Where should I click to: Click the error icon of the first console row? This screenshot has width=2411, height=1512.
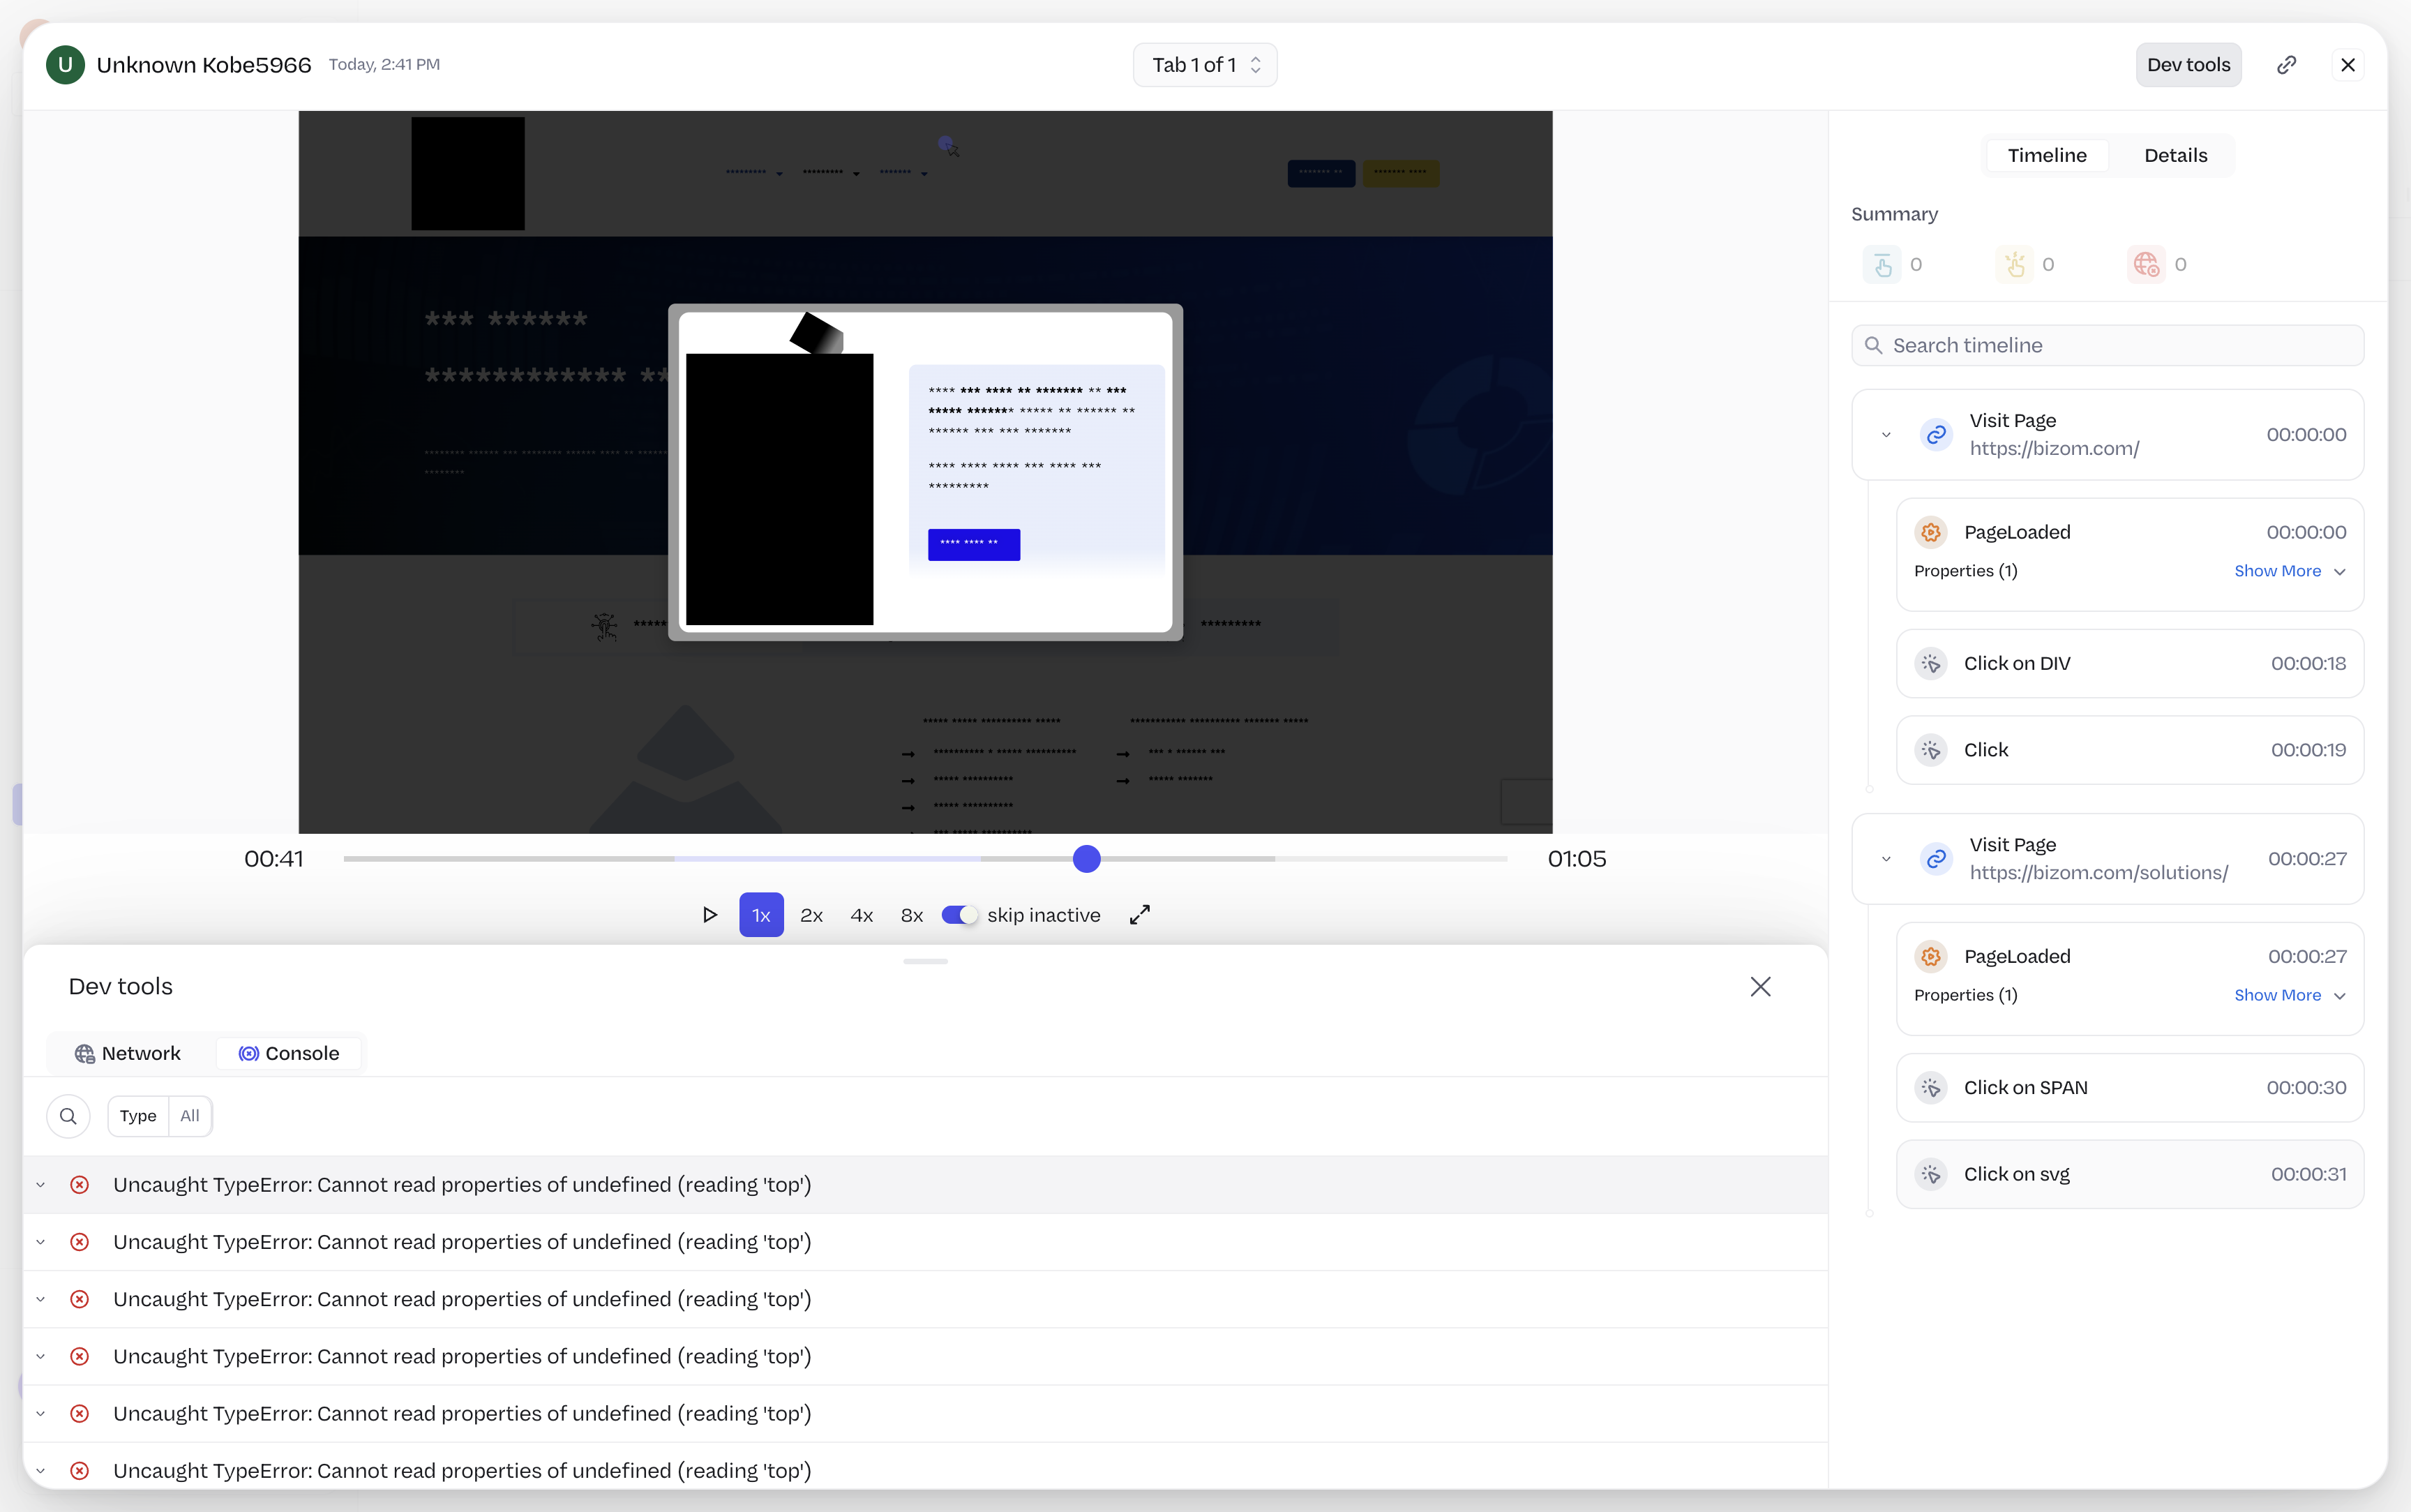pyautogui.click(x=80, y=1185)
